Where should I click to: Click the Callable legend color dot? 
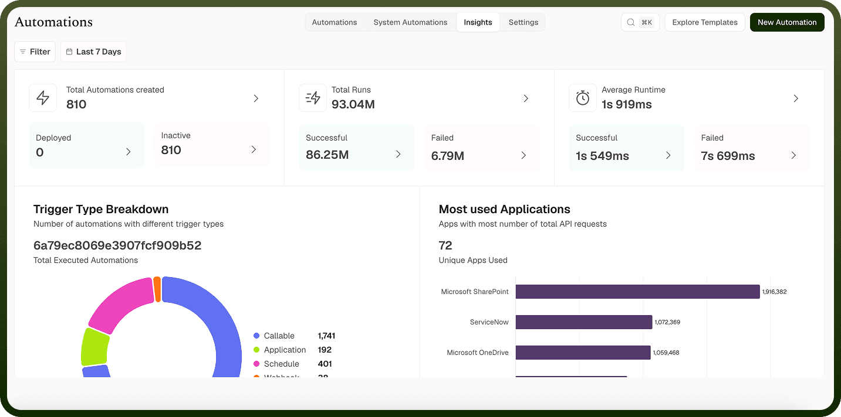(256, 336)
